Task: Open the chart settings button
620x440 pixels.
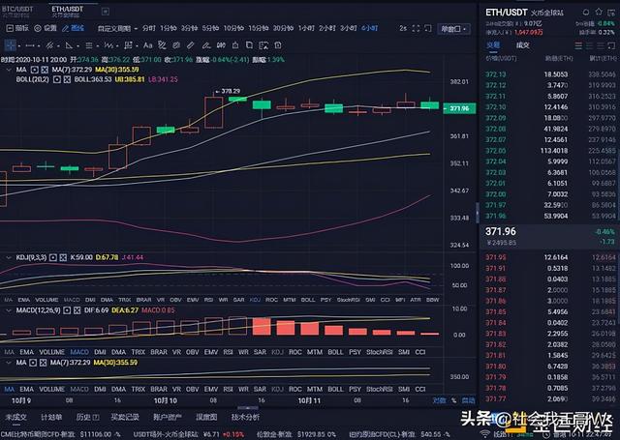Action: [46, 28]
